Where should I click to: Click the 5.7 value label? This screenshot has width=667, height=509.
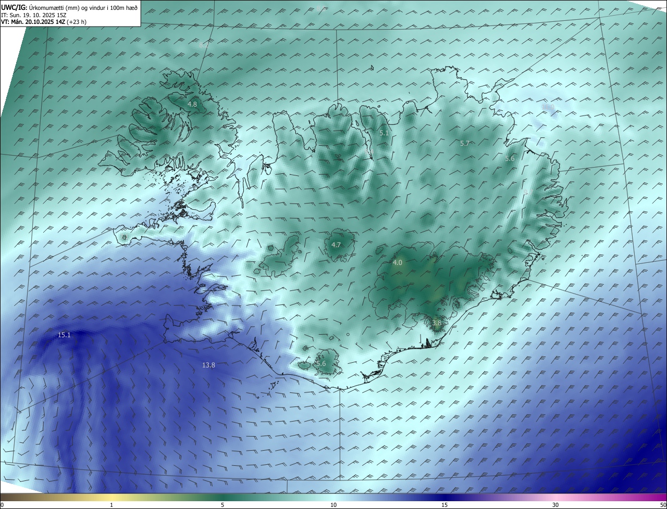(x=465, y=143)
